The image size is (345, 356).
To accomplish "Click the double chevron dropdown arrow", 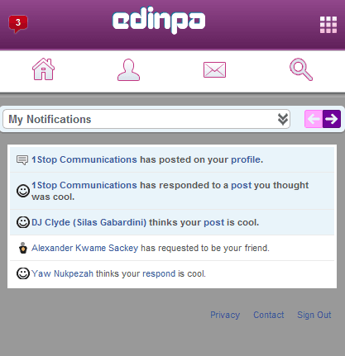I will pos(283,119).
